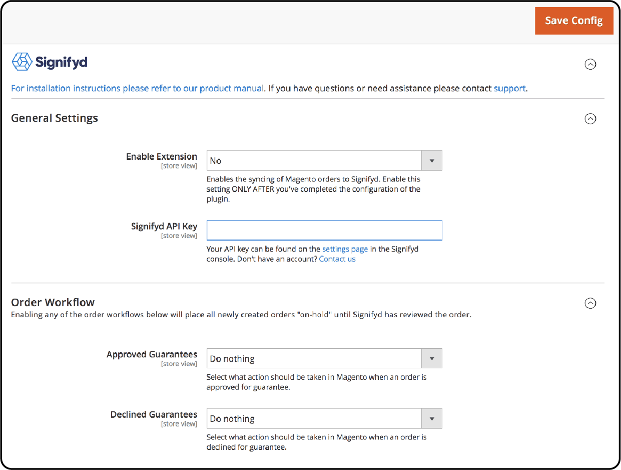Click the Signifyd API Key label
The image size is (621, 470).
point(164,226)
